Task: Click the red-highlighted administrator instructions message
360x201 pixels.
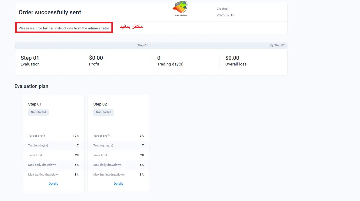Action: point(64,28)
